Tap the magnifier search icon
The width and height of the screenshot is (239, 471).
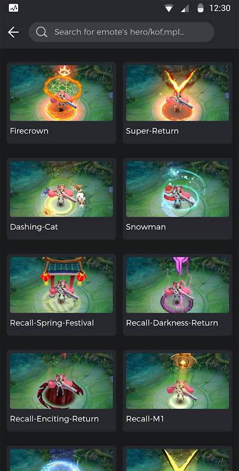(42, 32)
